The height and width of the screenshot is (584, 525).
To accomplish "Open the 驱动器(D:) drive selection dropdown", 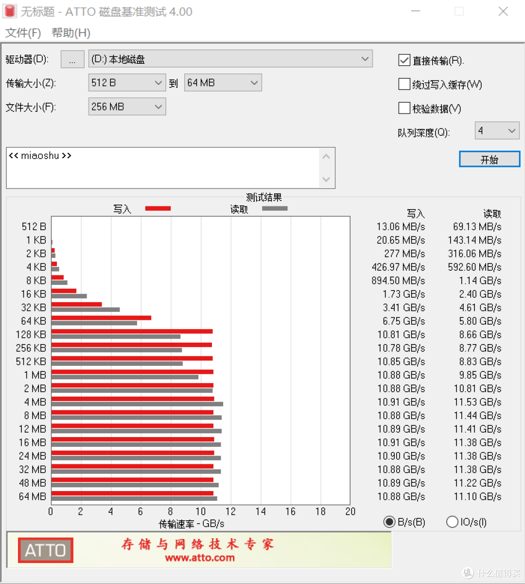I will click(366, 59).
